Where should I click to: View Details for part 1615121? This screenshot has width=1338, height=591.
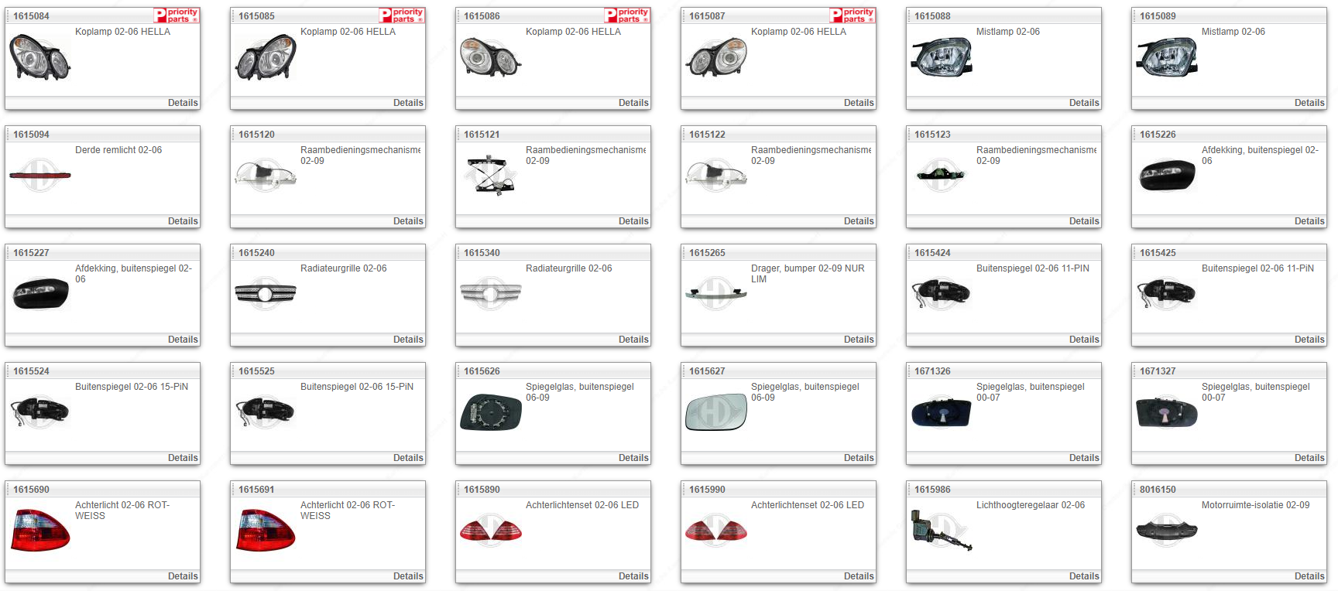coord(633,221)
